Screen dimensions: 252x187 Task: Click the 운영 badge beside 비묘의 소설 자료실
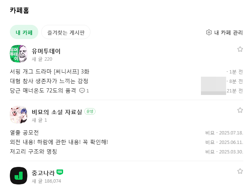coord(90,111)
